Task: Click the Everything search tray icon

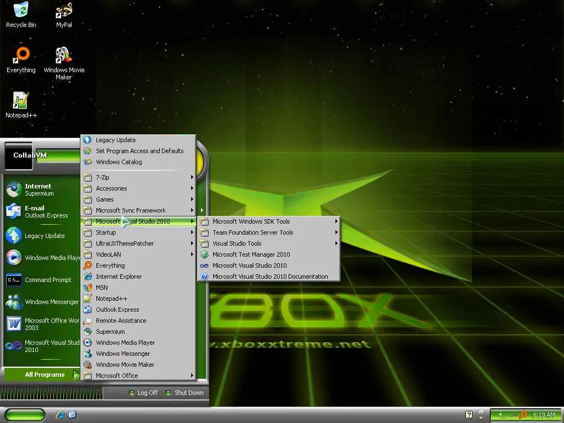Action: pos(523,415)
